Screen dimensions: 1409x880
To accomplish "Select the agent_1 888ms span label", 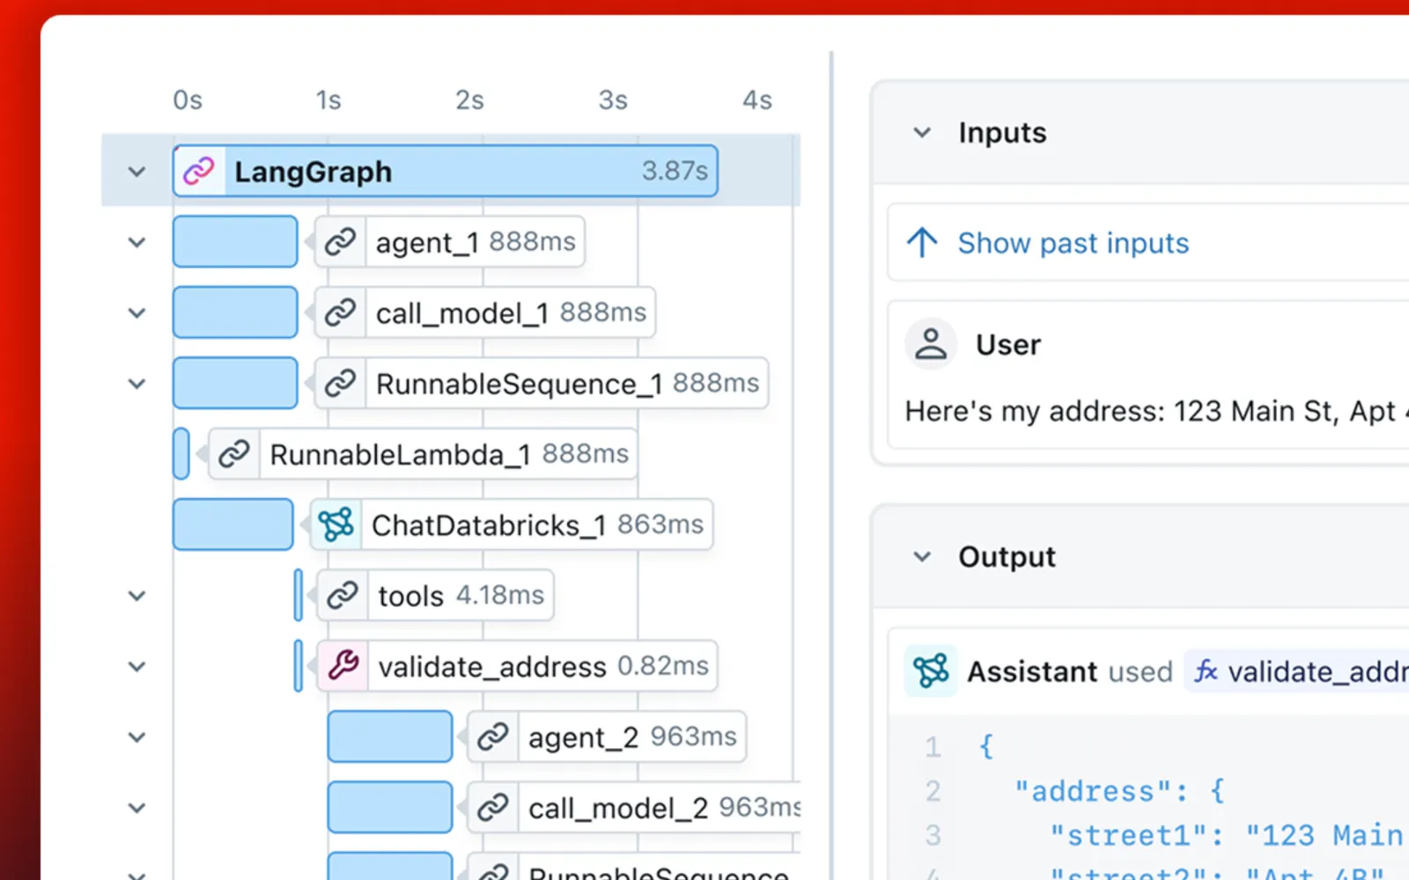I will [450, 242].
